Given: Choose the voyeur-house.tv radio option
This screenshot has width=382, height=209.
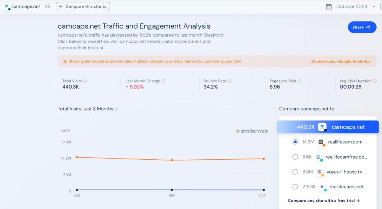Looking at the screenshot, I should click(295, 172).
